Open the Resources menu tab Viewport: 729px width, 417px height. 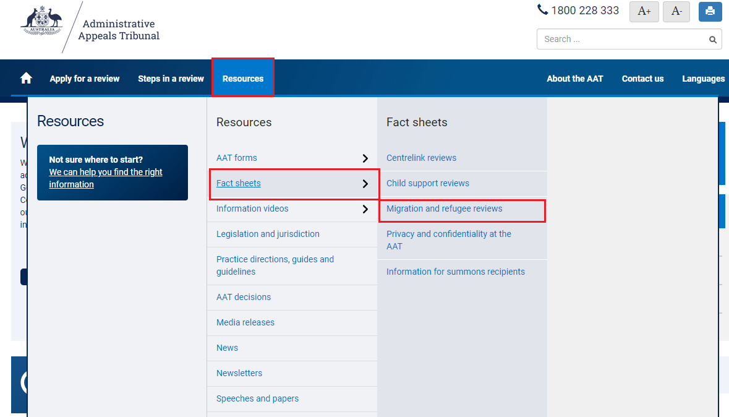(x=242, y=78)
